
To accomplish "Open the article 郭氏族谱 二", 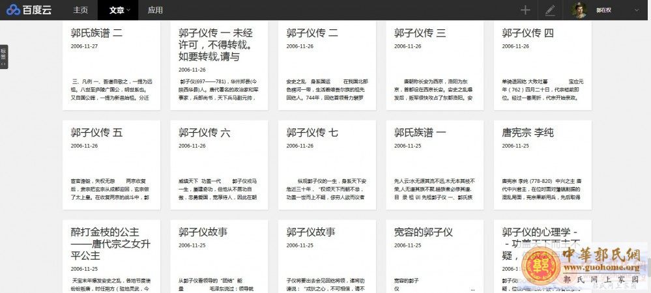I will click(96, 33).
